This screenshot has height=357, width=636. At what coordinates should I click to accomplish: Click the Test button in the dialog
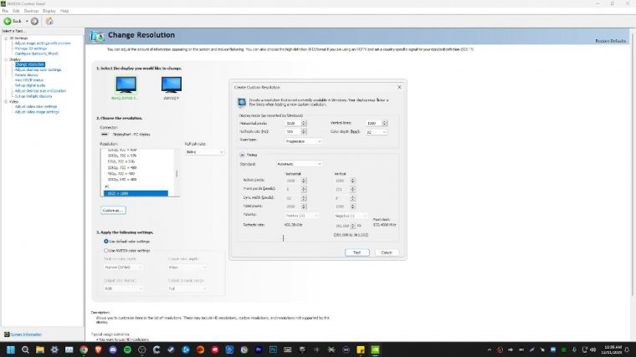(356, 252)
